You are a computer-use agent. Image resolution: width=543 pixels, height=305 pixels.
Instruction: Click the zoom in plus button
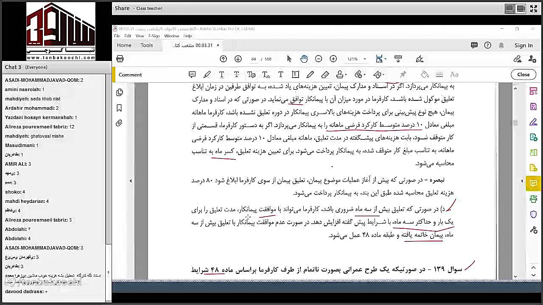pyautogui.click(x=333, y=59)
